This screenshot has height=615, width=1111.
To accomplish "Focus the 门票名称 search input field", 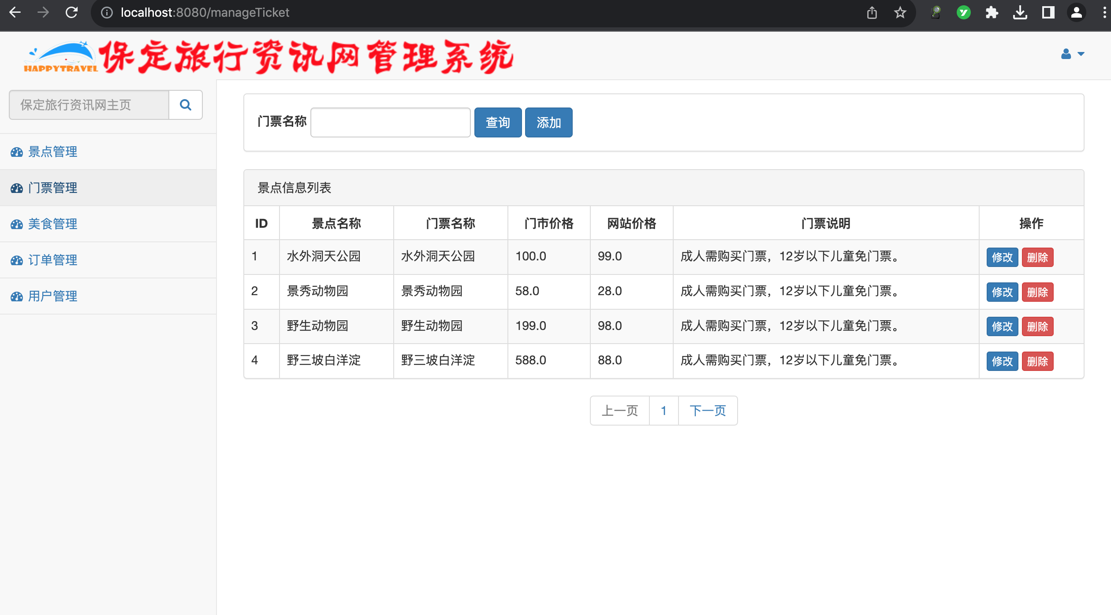I will click(x=391, y=122).
